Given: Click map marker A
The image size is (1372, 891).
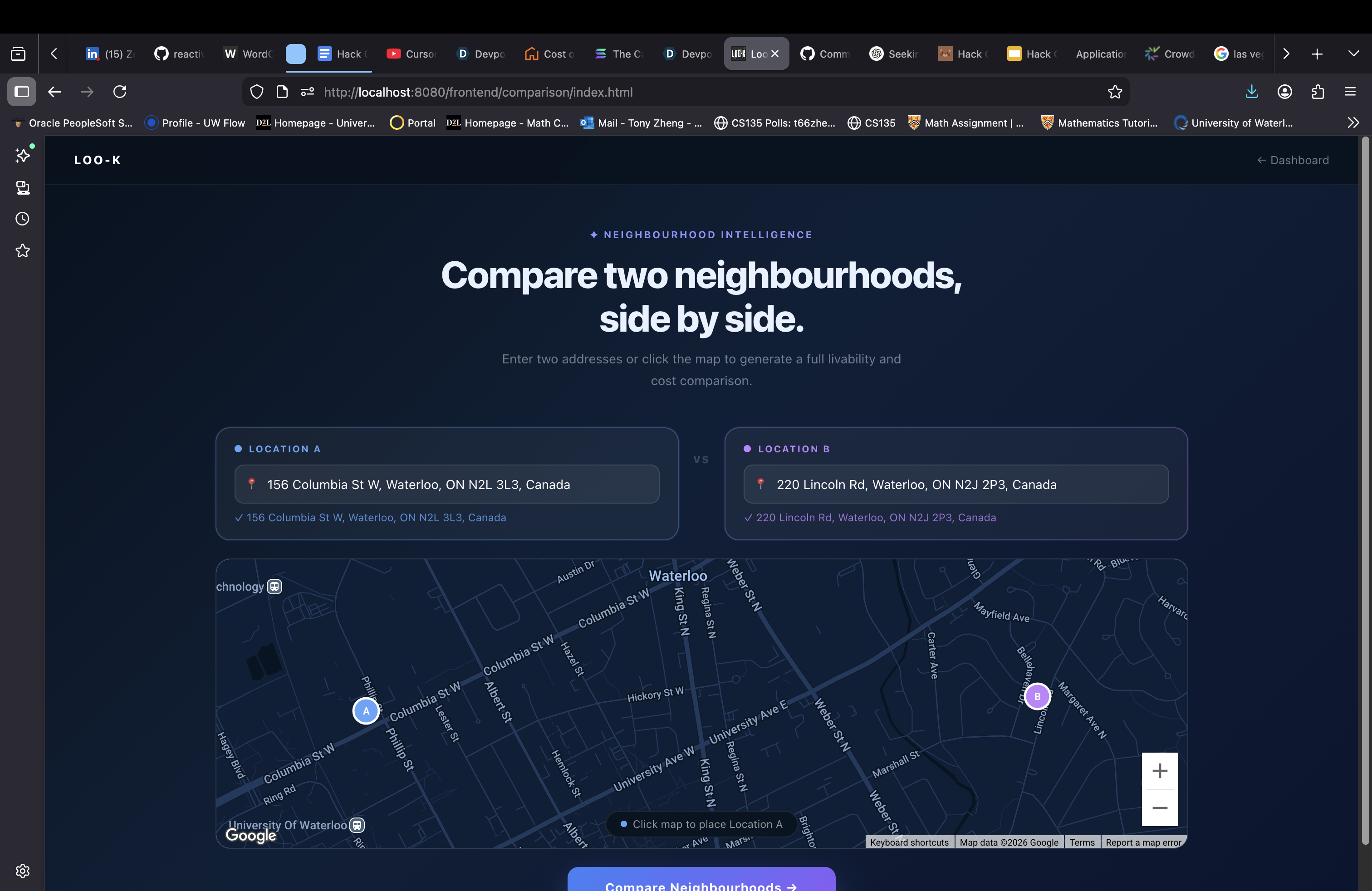Looking at the screenshot, I should pyautogui.click(x=366, y=710).
